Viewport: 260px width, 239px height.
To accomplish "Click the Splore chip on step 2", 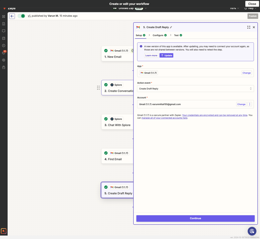I will 116,85.
